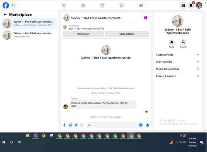Open the taskbar clock showing 9:40 AM
Image resolution: width=207 pixels, height=152 pixels.
coord(193,142)
